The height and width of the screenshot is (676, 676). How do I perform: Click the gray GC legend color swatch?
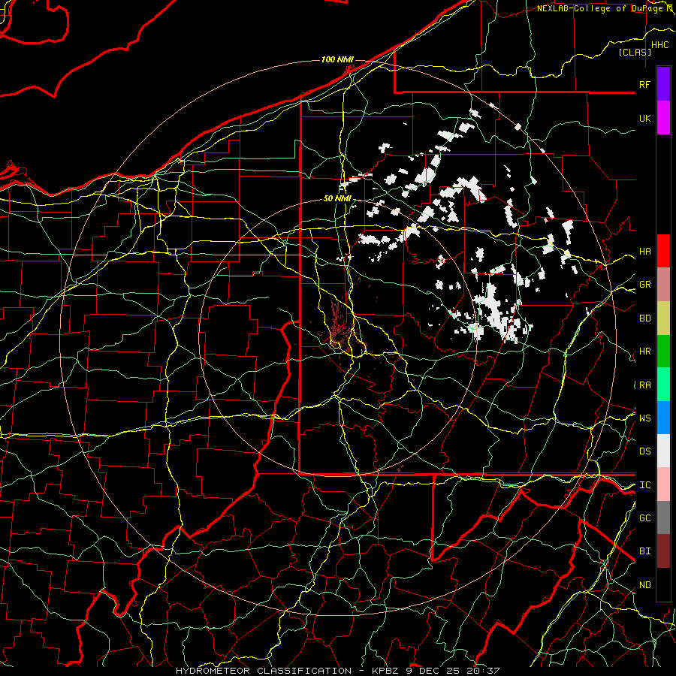(x=663, y=518)
